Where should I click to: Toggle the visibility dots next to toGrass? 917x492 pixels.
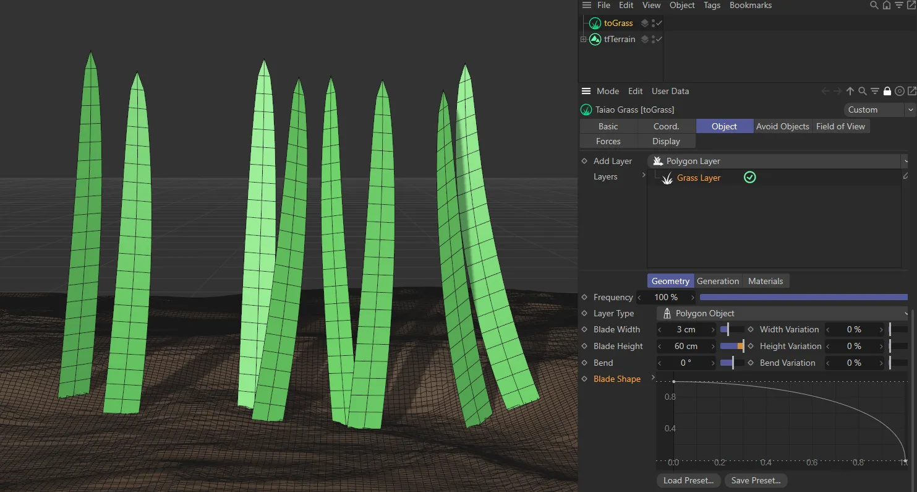654,23
